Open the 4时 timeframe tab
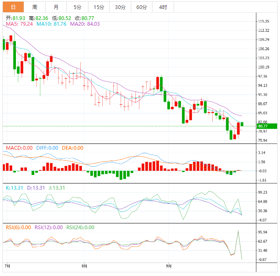 click(163, 7)
